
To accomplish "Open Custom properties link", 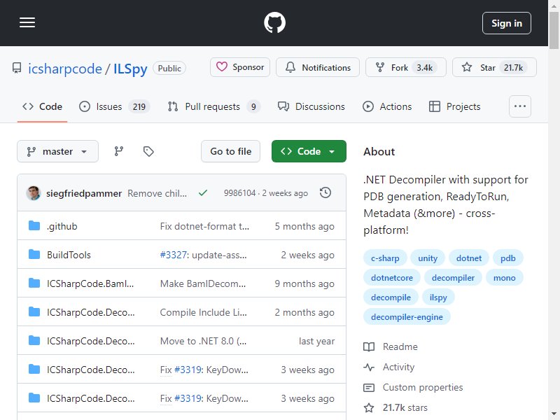I will point(413,387).
